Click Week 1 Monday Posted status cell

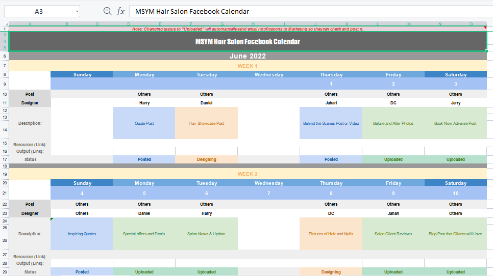coord(144,159)
